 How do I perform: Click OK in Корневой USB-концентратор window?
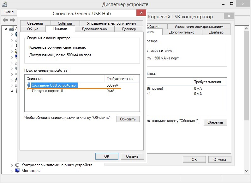coord(194,159)
